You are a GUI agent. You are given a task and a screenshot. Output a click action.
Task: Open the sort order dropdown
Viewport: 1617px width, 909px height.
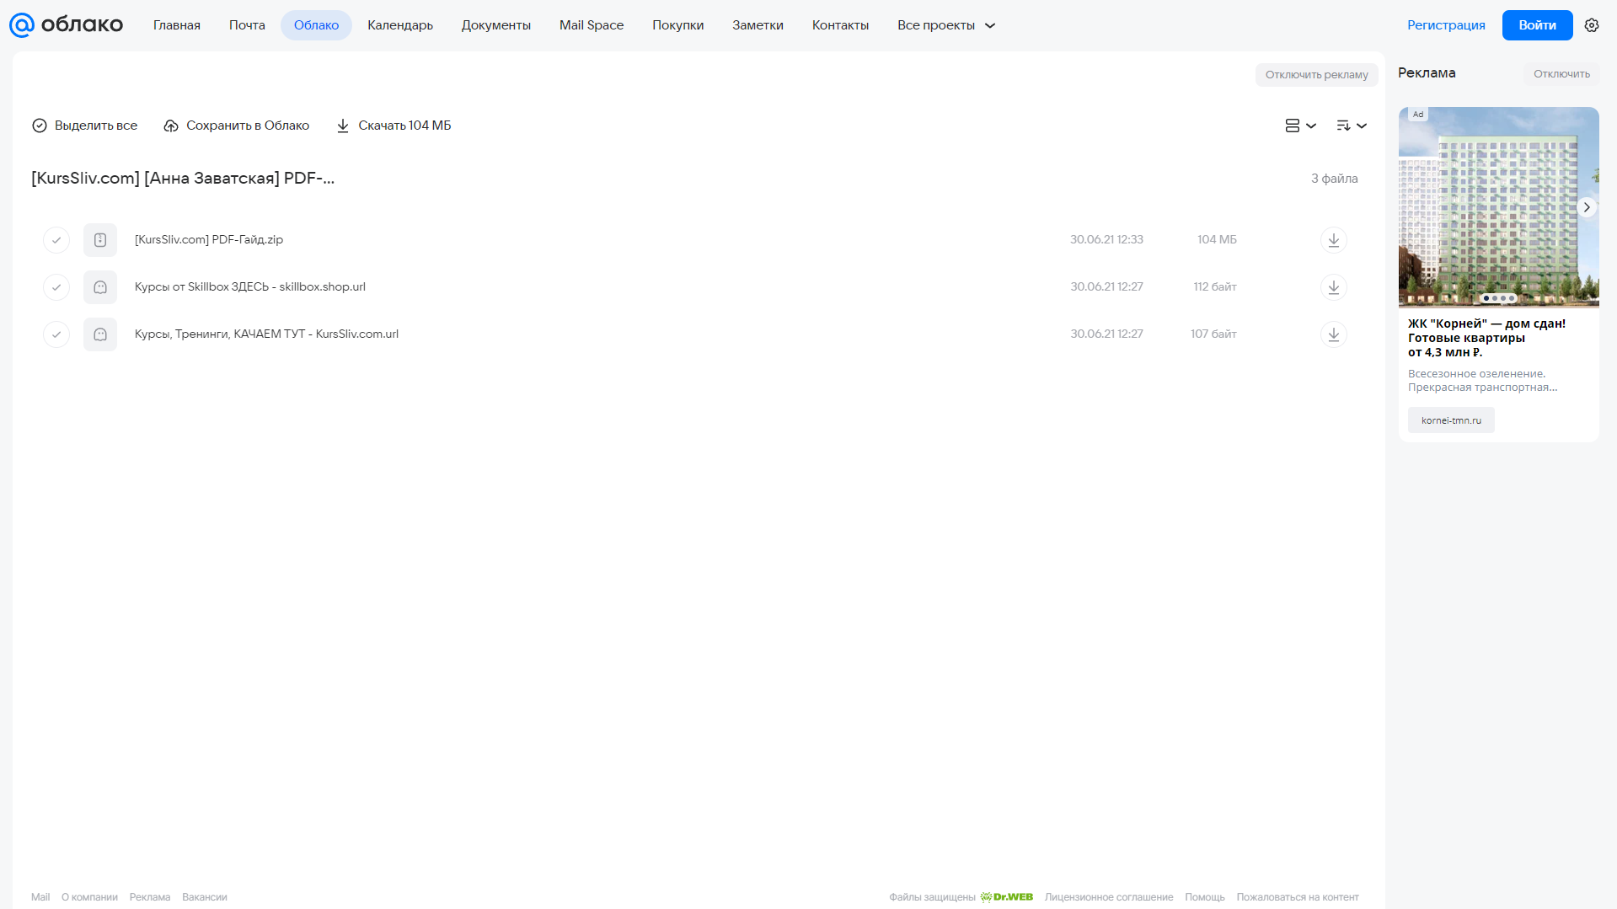(x=1352, y=126)
